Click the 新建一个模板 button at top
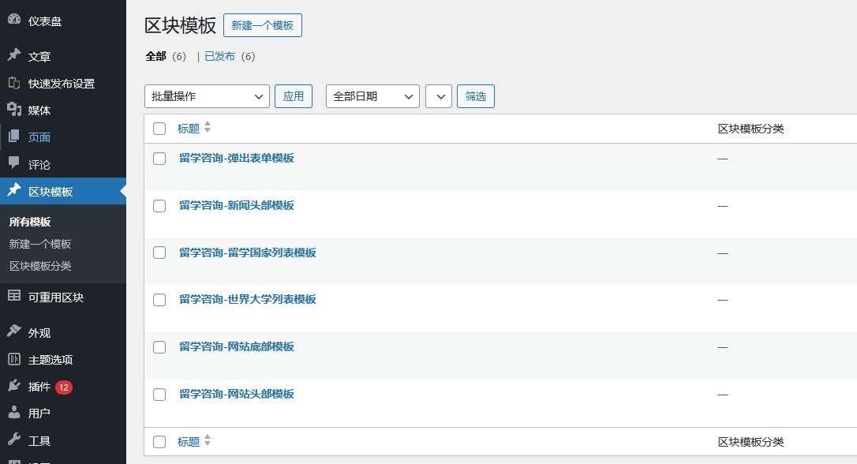 pos(262,24)
